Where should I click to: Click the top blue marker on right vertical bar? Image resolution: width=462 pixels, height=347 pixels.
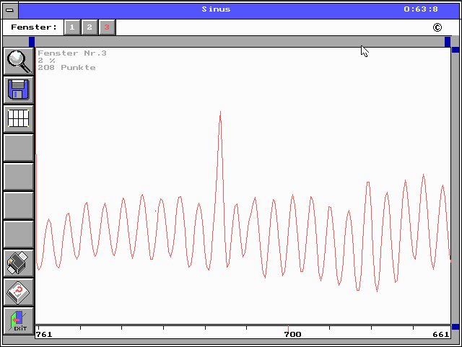click(456, 50)
